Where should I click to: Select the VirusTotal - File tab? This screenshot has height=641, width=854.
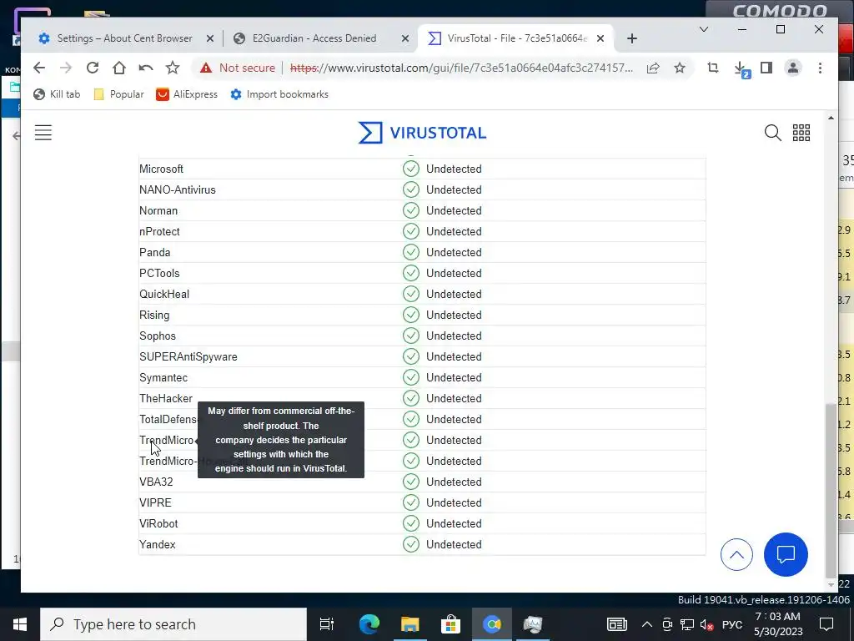tap(516, 38)
